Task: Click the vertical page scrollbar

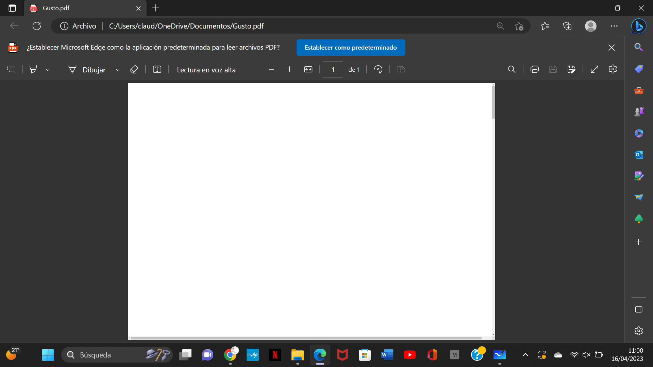Action: coord(493,102)
